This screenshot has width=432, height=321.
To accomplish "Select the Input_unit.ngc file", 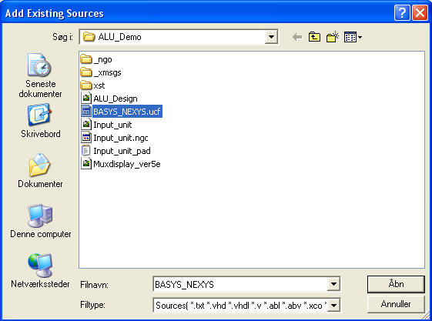I will [x=115, y=138].
